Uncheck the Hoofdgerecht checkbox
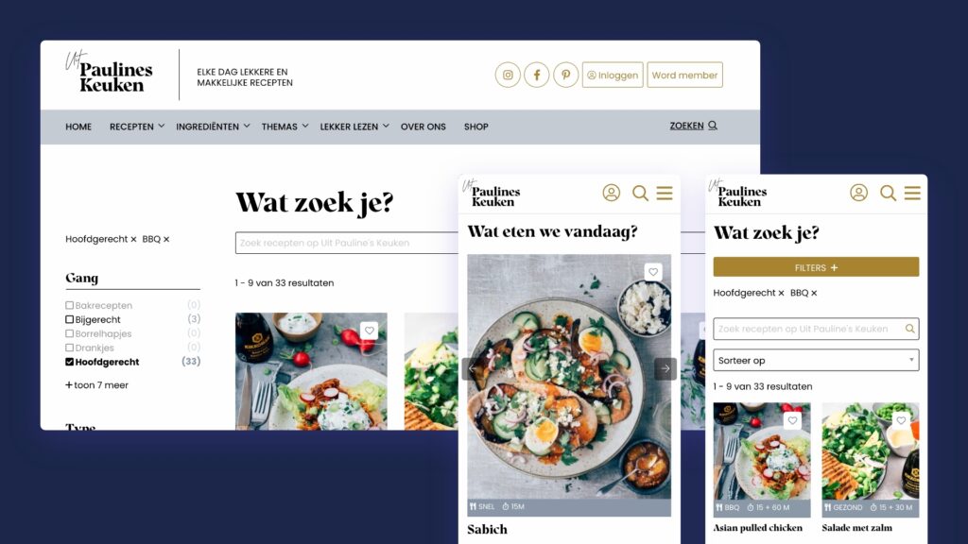 click(69, 362)
